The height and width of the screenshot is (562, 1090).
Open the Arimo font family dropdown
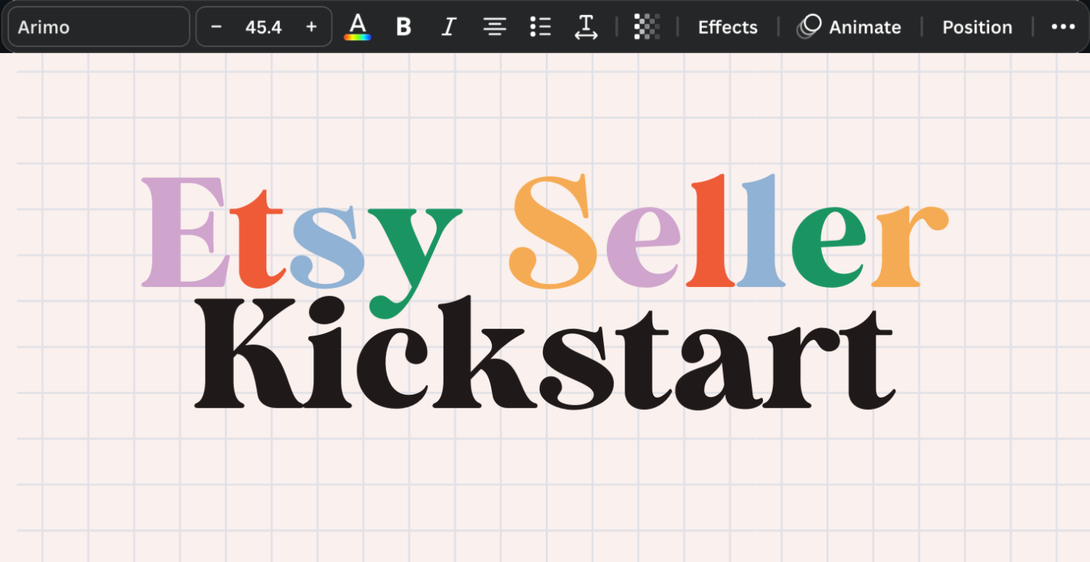coord(98,27)
